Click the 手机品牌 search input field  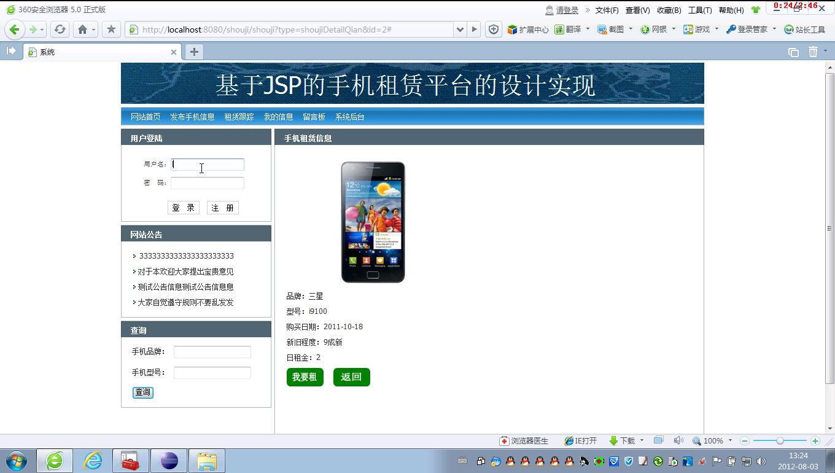[212, 352]
